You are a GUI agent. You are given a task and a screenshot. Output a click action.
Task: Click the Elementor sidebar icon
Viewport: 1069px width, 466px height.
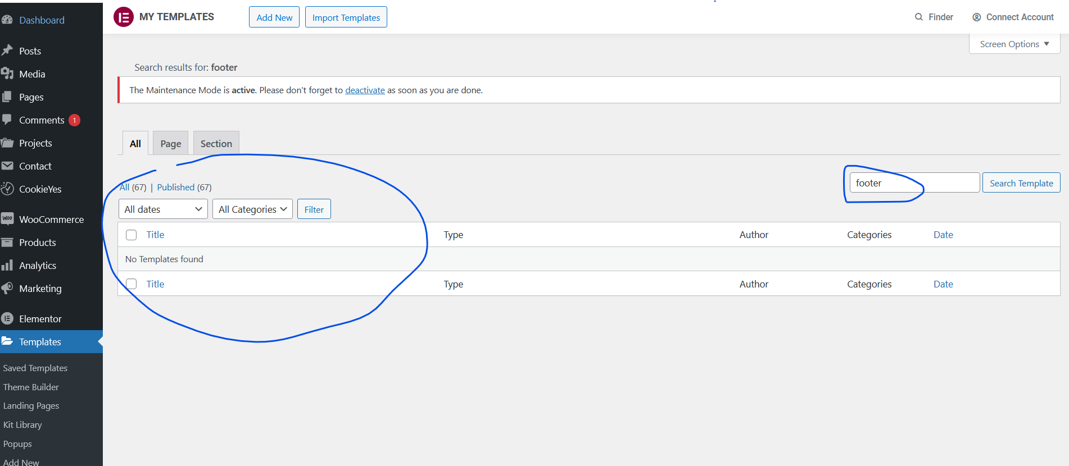coord(7,318)
